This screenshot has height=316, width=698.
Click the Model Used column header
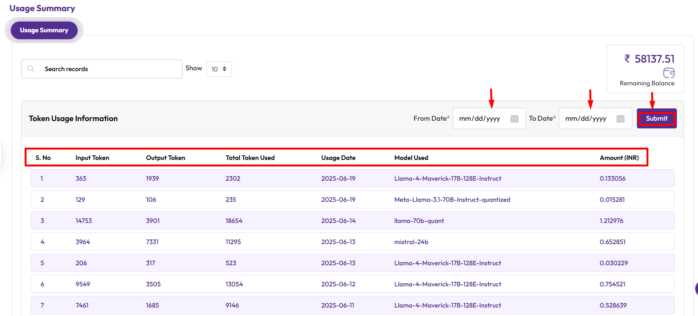point(411,158)
